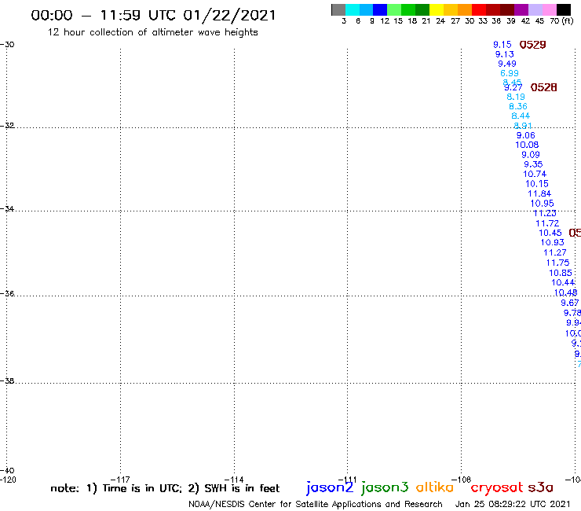Screen dimensions: 581x511
Task: Click the -108 longitude axis label
Action: (462, 480)
